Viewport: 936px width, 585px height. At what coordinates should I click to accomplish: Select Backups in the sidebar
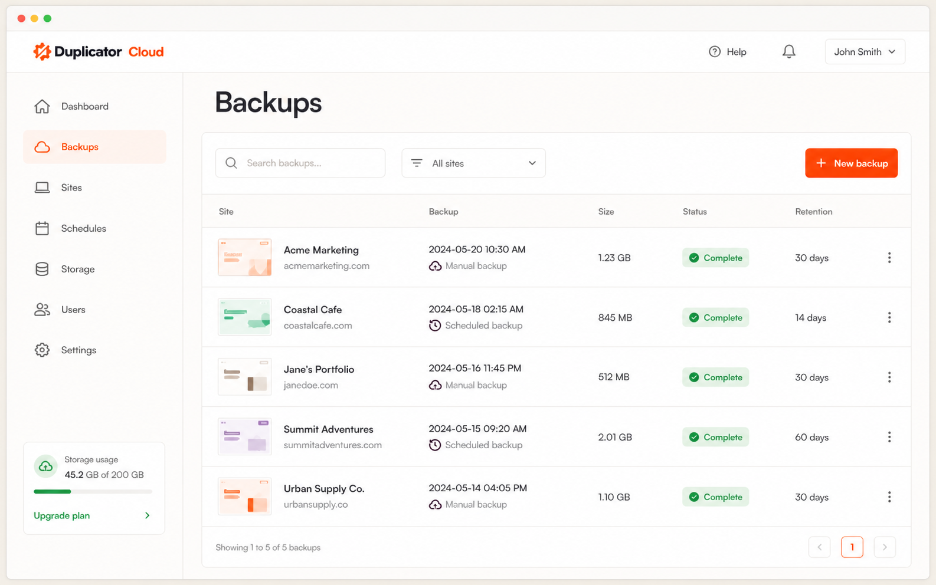(x=94, y=147)
